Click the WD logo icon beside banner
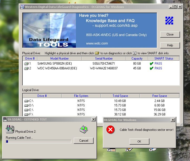190x161 pixels. 169,21
